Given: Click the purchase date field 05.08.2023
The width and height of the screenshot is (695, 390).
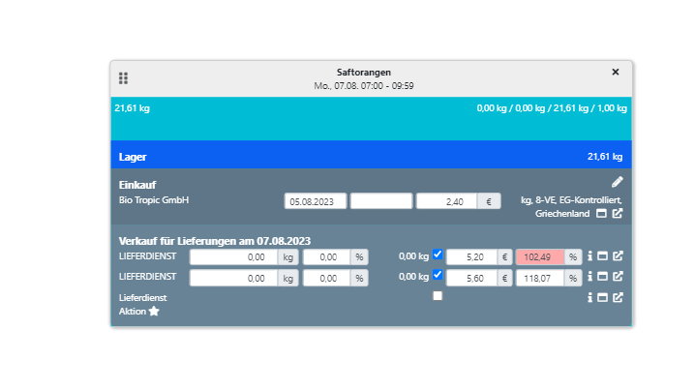Looking at the screenshot, I should pos(315,201).
